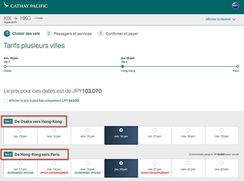Click the Afficher le prix le plus bas link
Image resolution: width=244 pixels, height=181 pixels.
(x=44, y=101)
